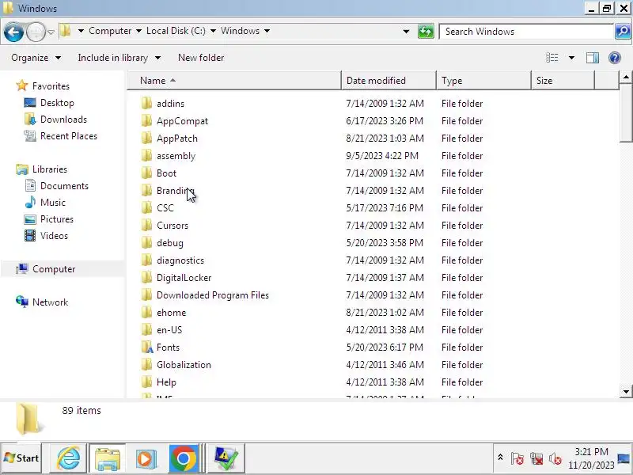Select the assembly folder icon
Screen dimensions: 633x475
pos(146,155)
